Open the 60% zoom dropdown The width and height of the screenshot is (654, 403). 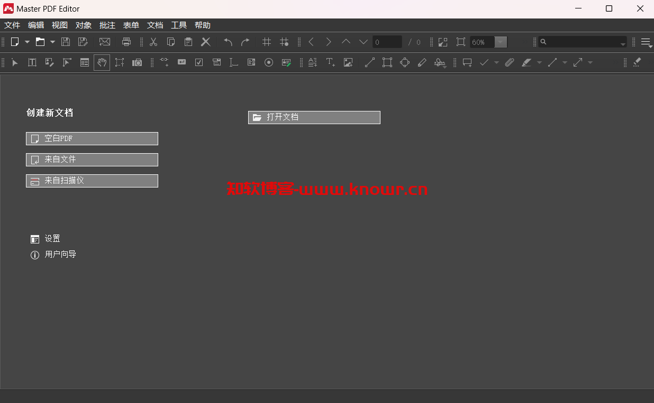501,42
